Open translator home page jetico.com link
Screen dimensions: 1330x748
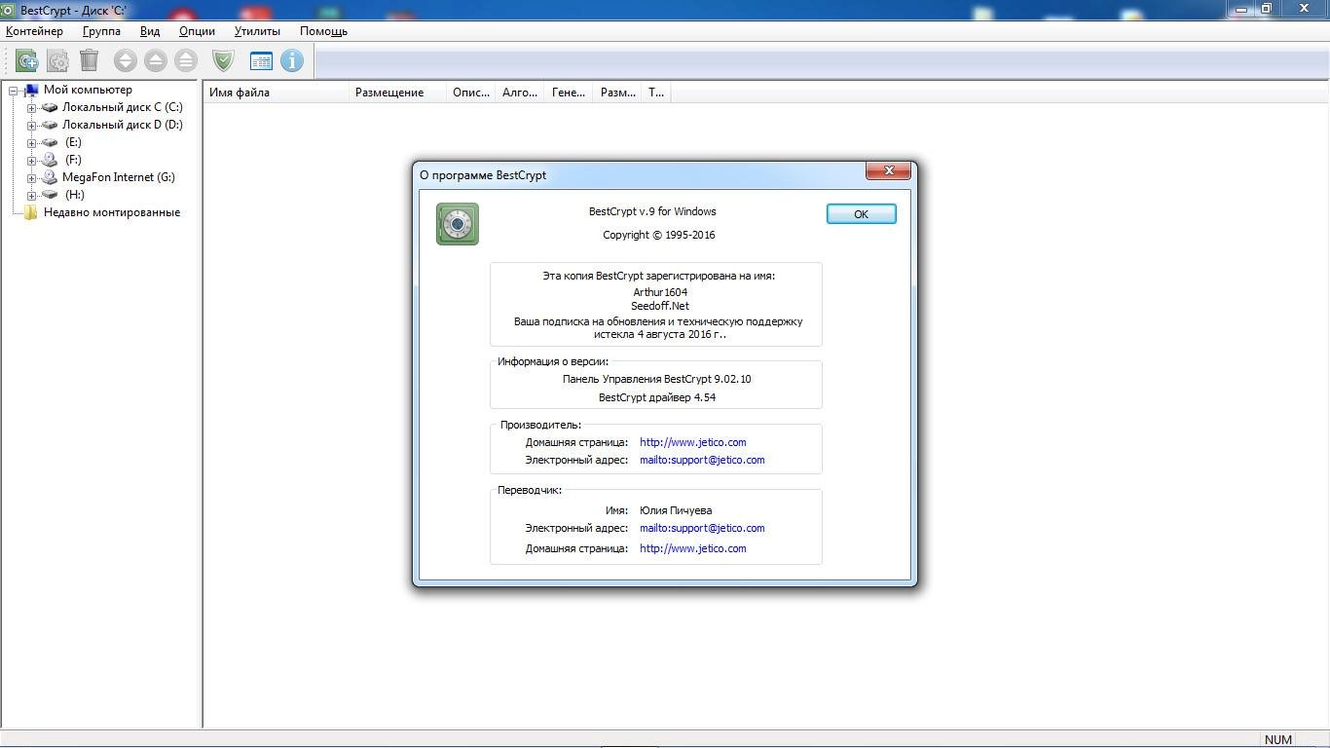[693, 548]
